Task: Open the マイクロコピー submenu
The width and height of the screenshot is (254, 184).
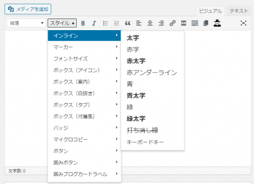Action: click(x=84, y=139)
